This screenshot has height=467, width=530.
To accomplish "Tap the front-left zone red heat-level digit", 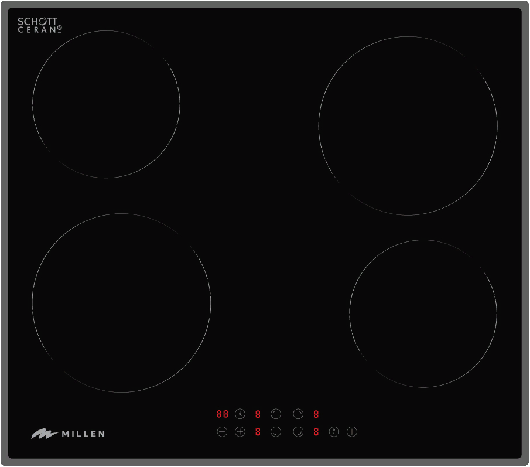I will coord(258,432).
